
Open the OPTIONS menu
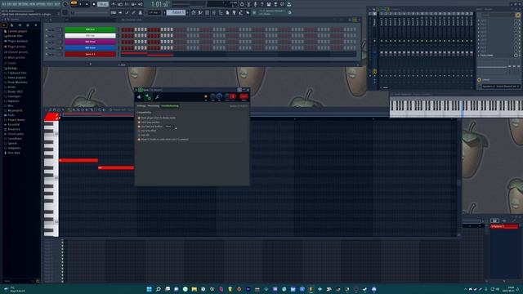[x=42, y=4]
